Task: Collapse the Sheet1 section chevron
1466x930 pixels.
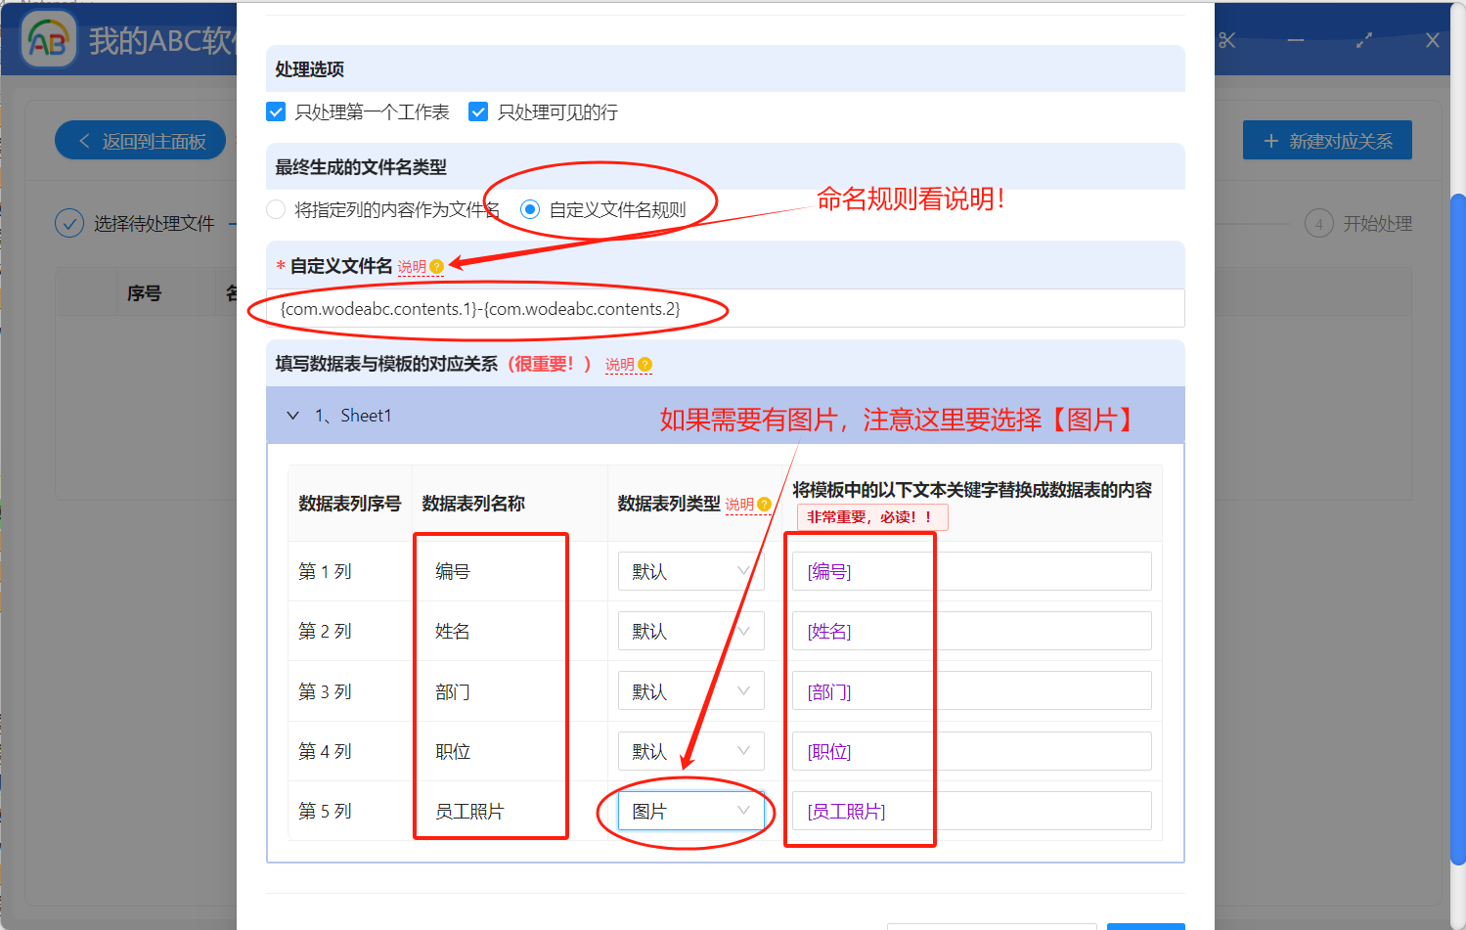Action: pos(293,415)
